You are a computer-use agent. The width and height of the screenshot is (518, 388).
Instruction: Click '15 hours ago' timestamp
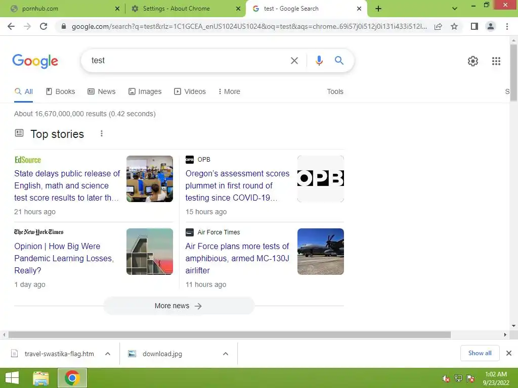coord(206,212)
